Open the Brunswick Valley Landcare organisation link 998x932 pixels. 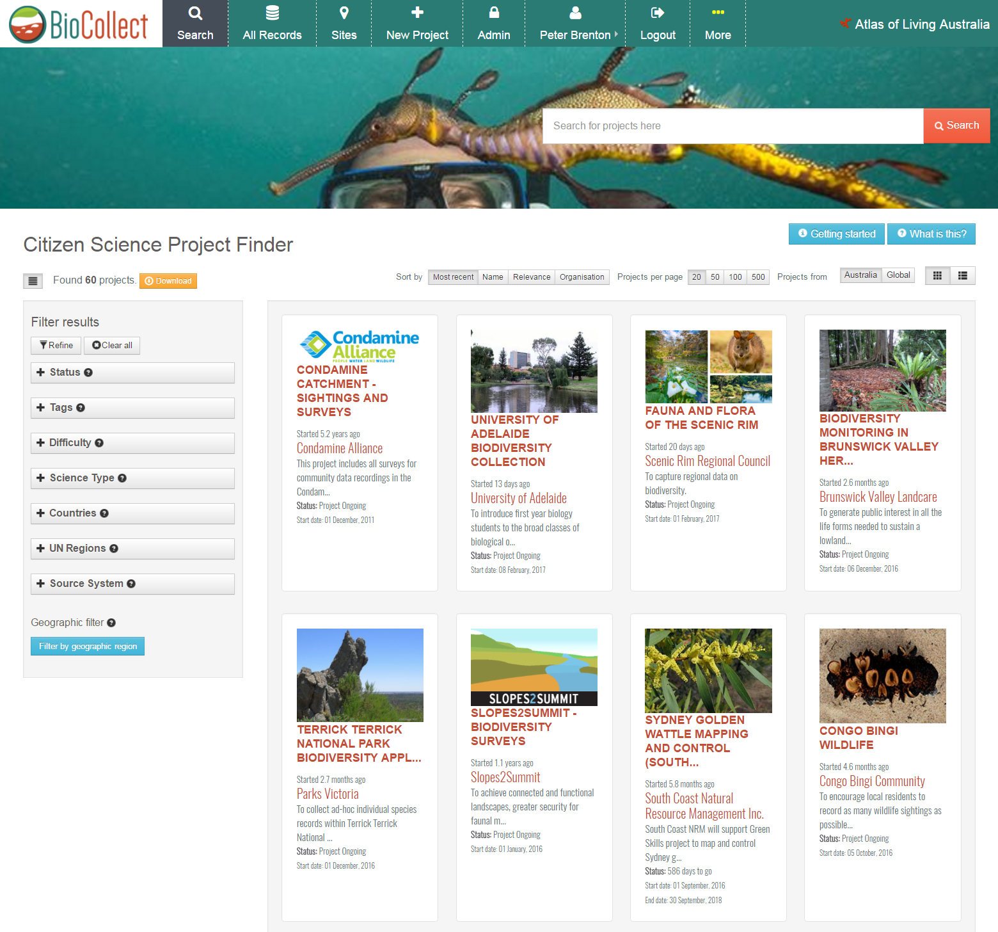[878, 497]
